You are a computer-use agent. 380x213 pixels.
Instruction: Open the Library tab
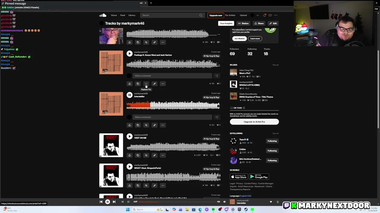(x=132, y=15)
